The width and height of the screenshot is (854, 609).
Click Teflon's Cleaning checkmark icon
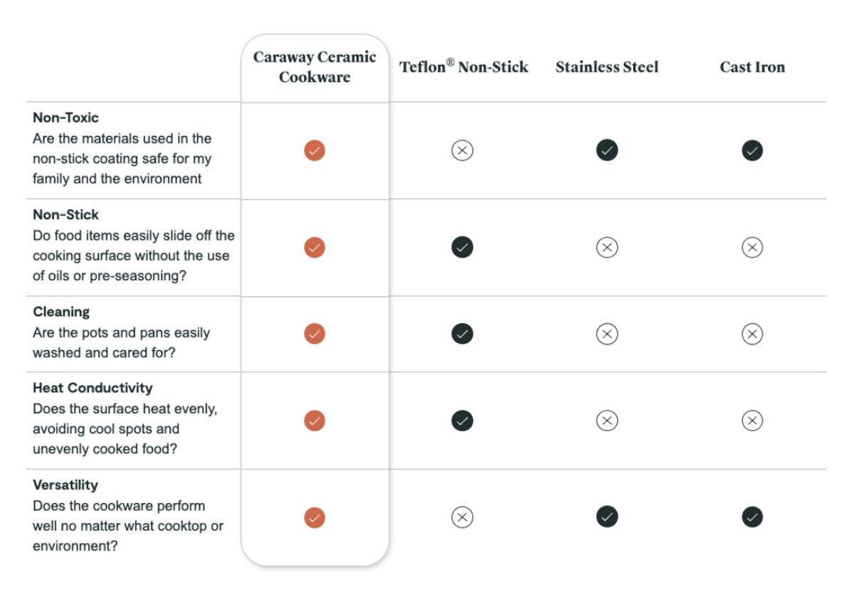(463, 334)
